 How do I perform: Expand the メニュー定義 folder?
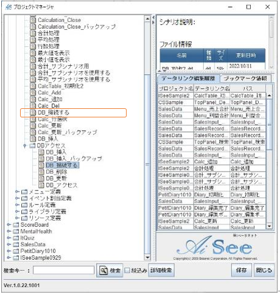coord(17,192)
